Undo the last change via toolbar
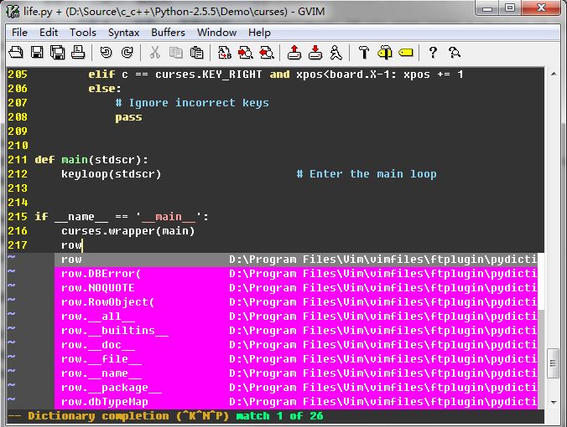 coord(106,53)
